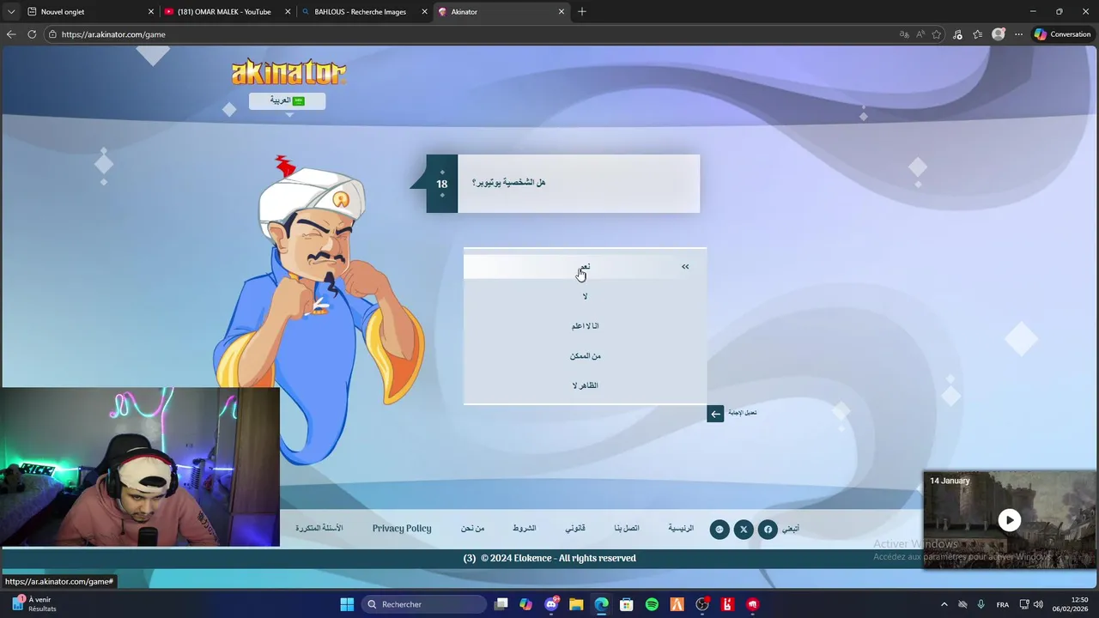Open the "À venir Résultats" widget
Image resolution: width=1099 pixels, height=618 pixels.
34,604
